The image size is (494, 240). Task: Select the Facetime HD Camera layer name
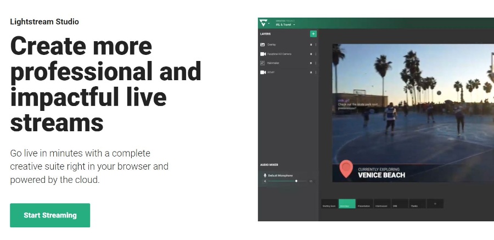pyautogui.click(x=279, y=54)
